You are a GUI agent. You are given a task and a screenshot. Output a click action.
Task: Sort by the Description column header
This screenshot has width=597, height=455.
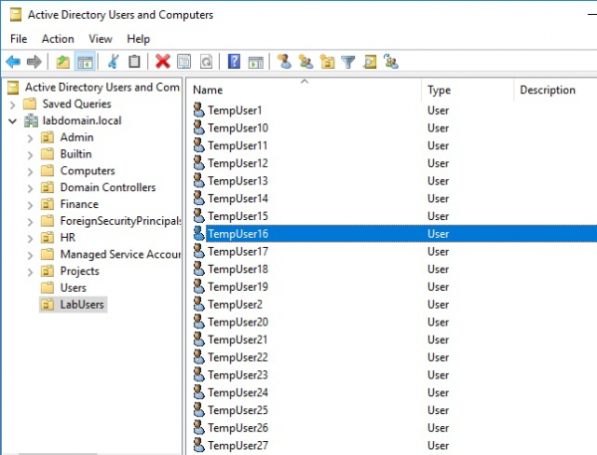[x=555, y=90]
